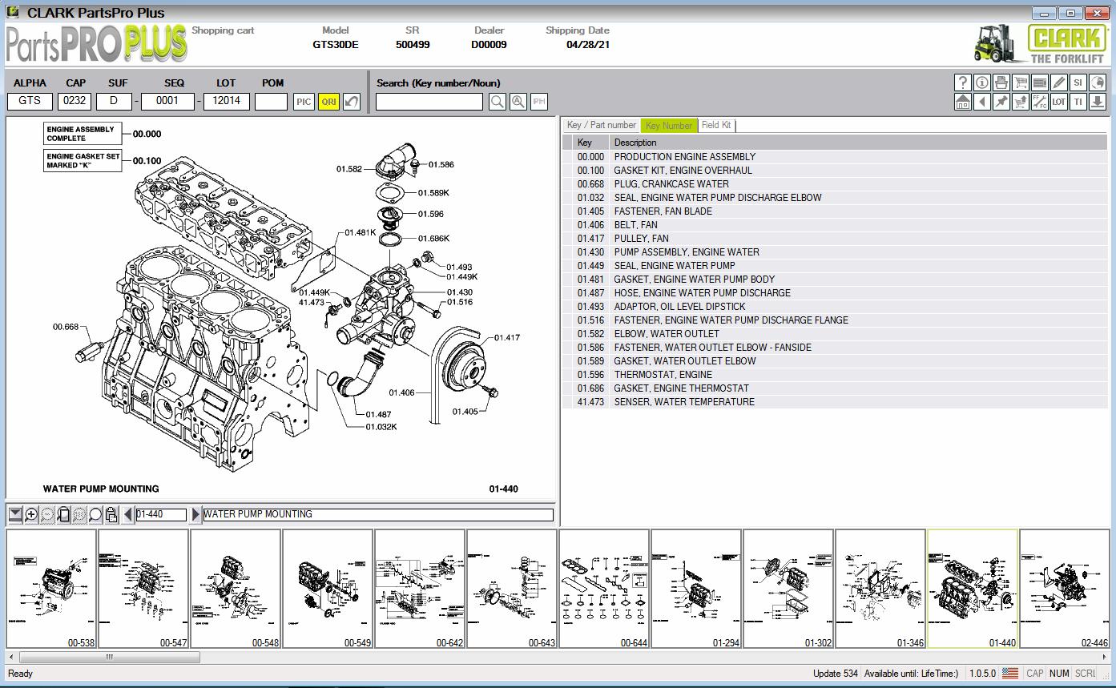Select row PLUG, CRANKCASE WATER
Image resolution: width=1116 pixels, height=688 pixels.
click(x=836, y=184)
